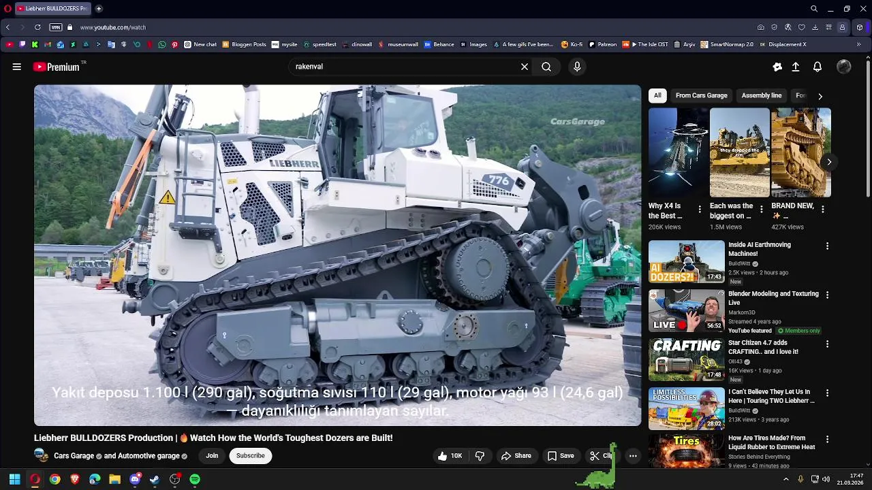Click into the YouTube search box
Image resolution: width=872 pixels, height=490 pixels.
pyautogui.click(x=405, y=67)
